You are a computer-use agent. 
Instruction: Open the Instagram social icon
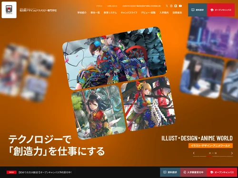point(171,6)
